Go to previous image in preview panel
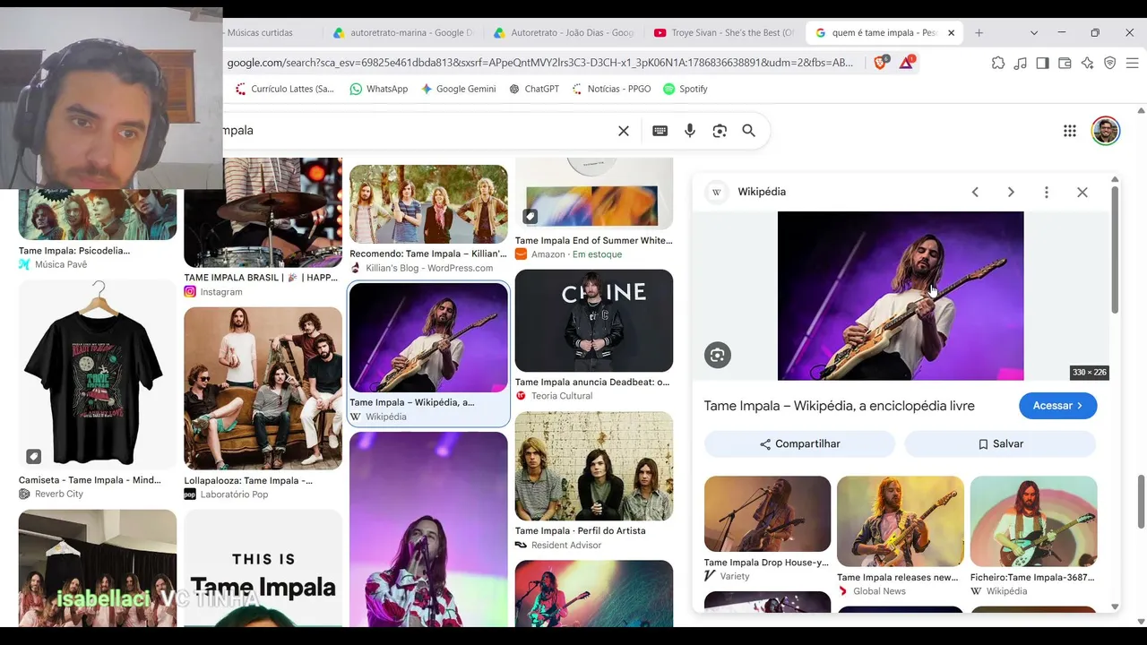Screen dimensions: 1147x645 (975, 192)
